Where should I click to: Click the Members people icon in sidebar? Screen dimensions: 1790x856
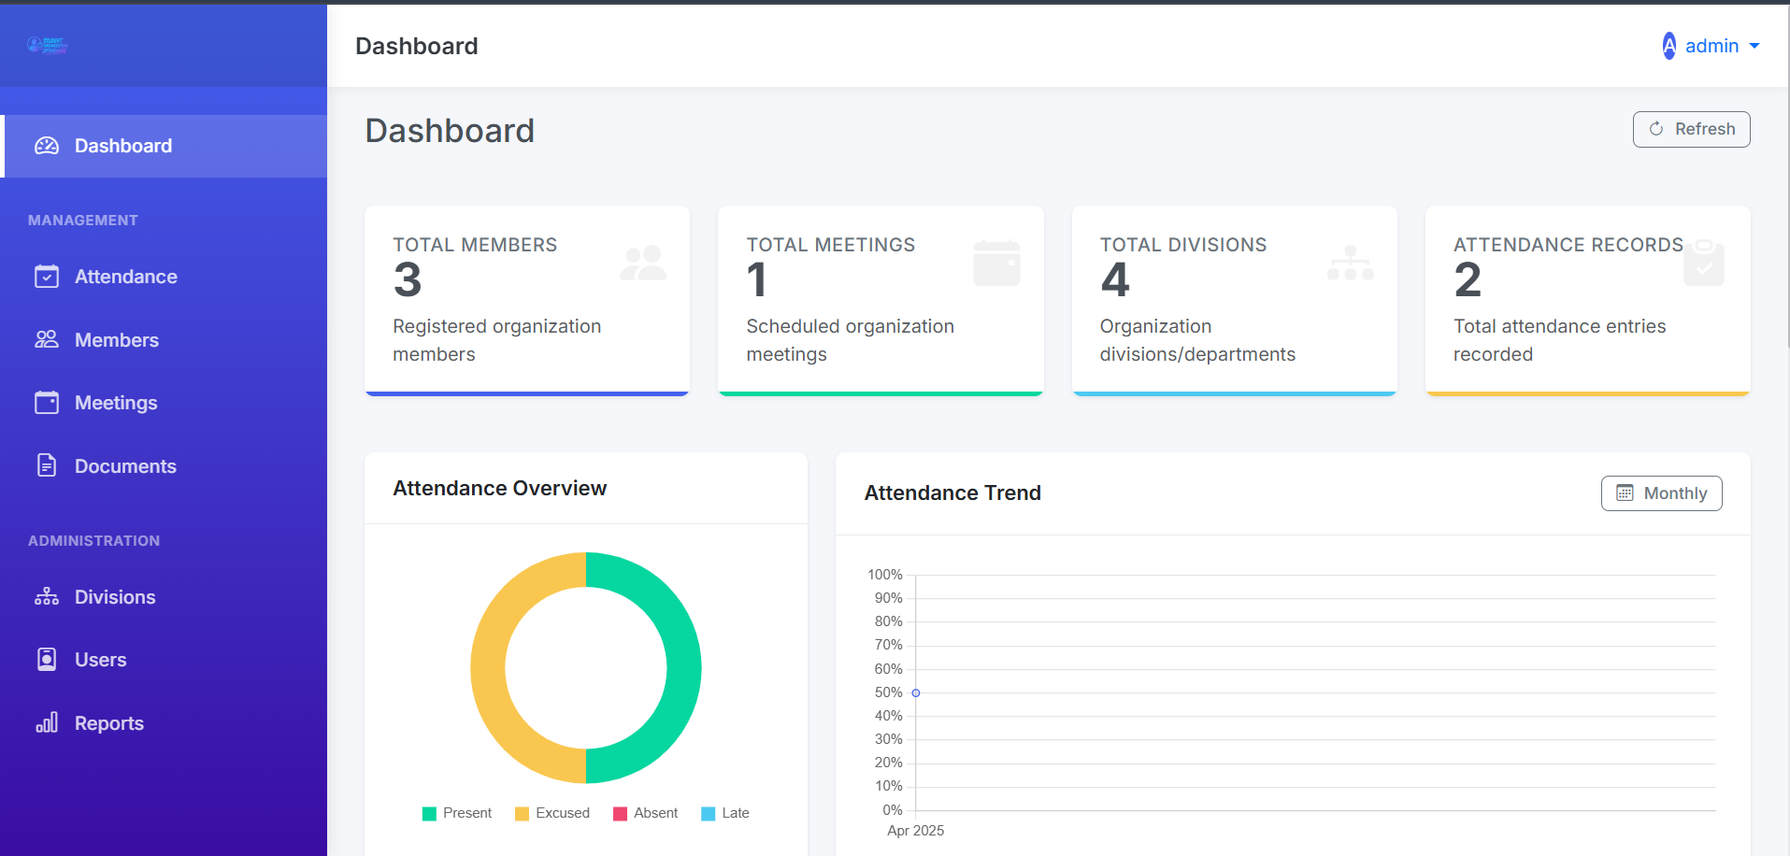[46, 339]
